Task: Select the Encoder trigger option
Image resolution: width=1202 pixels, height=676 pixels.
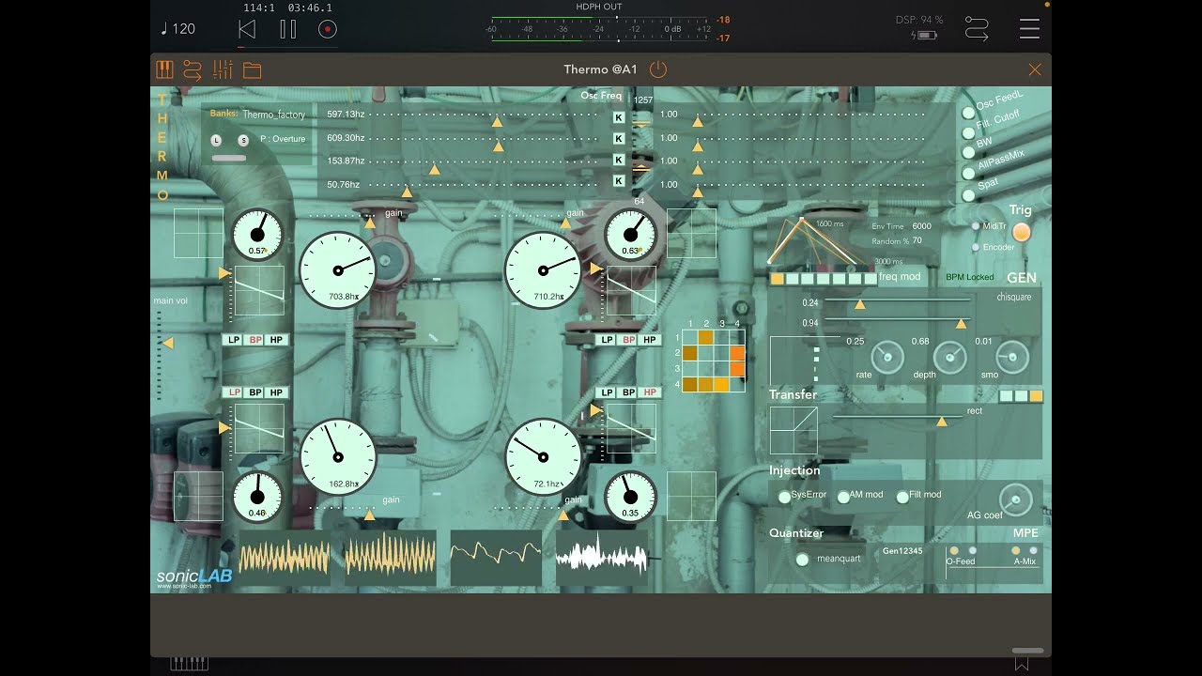Action: (x=976, y=247)
